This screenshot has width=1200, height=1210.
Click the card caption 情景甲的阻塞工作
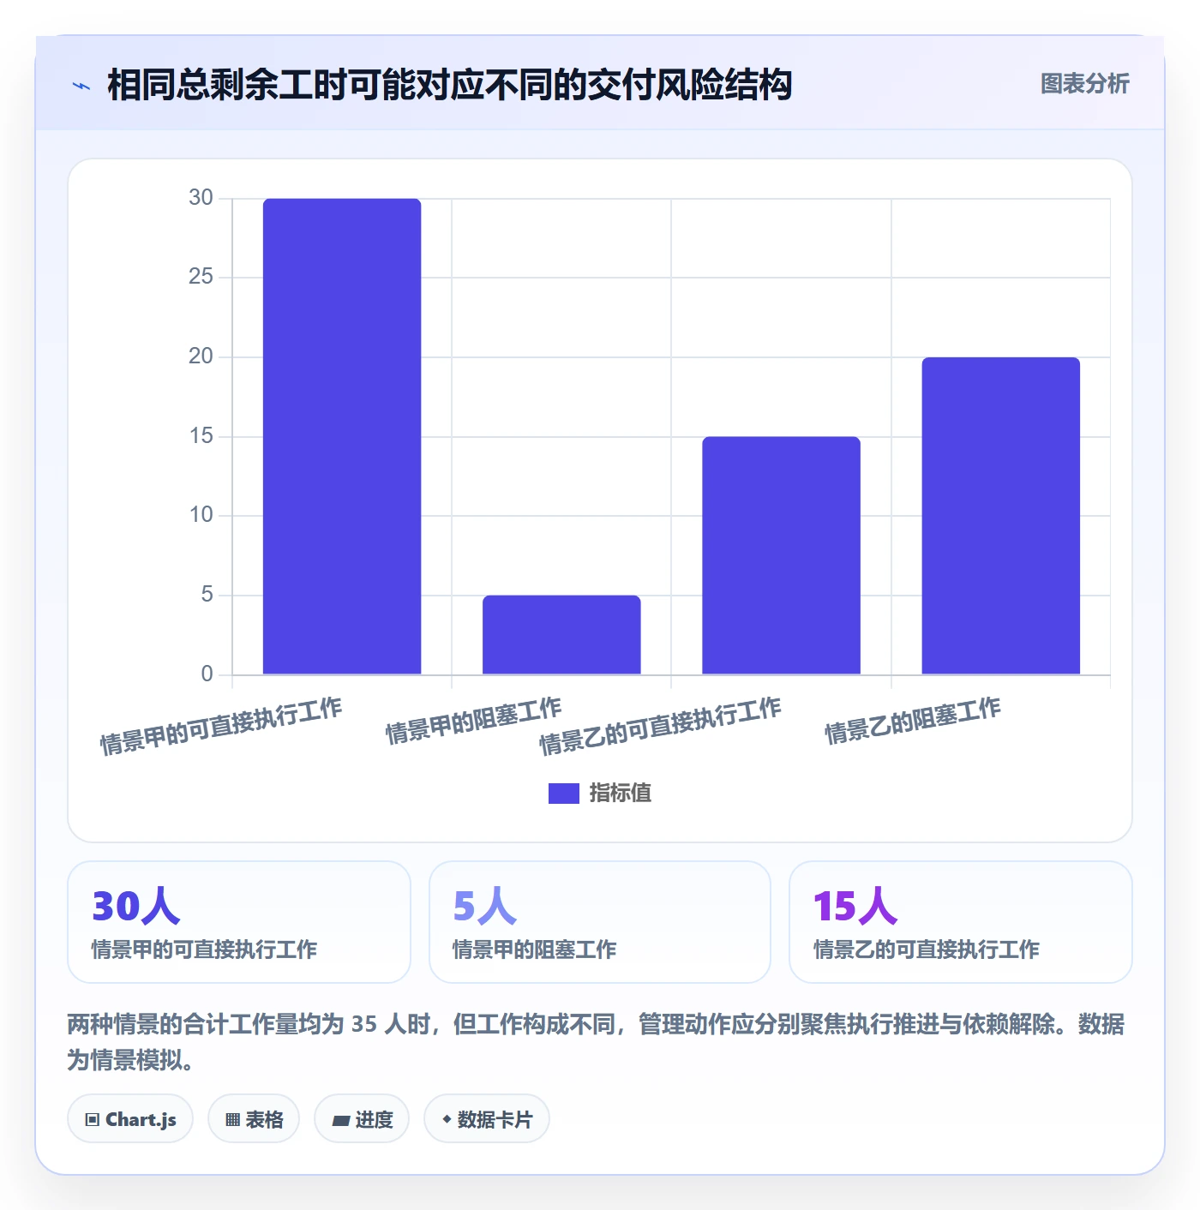pyautogui.click(x=535, y=949)
